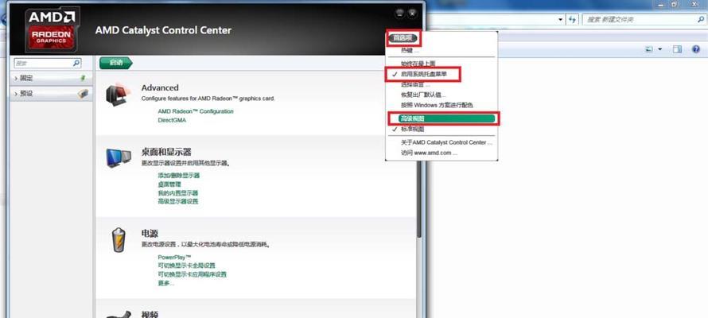Open the 添加/删除显示器 link
Viewport: 708px width, 318px height.
point(178,176)
